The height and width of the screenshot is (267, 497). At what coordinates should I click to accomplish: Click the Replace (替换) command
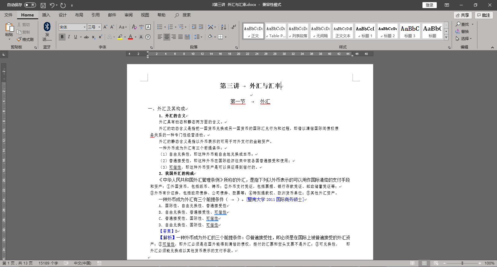(x=462, y=31)
